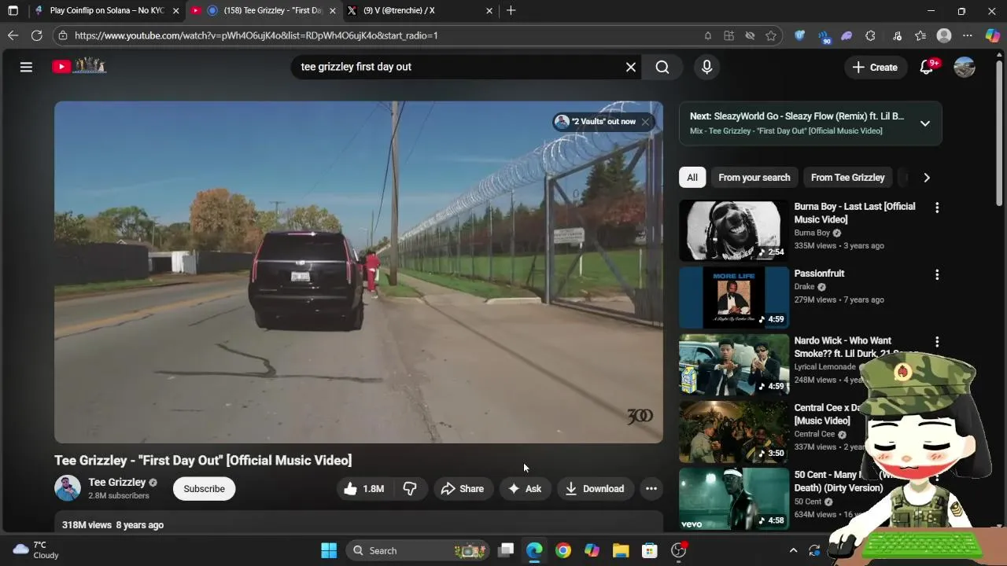This screenshot has height=566, width=1007.
Task: Open 50 Cent Many Men thumbnail
Action: coord(734,499)
